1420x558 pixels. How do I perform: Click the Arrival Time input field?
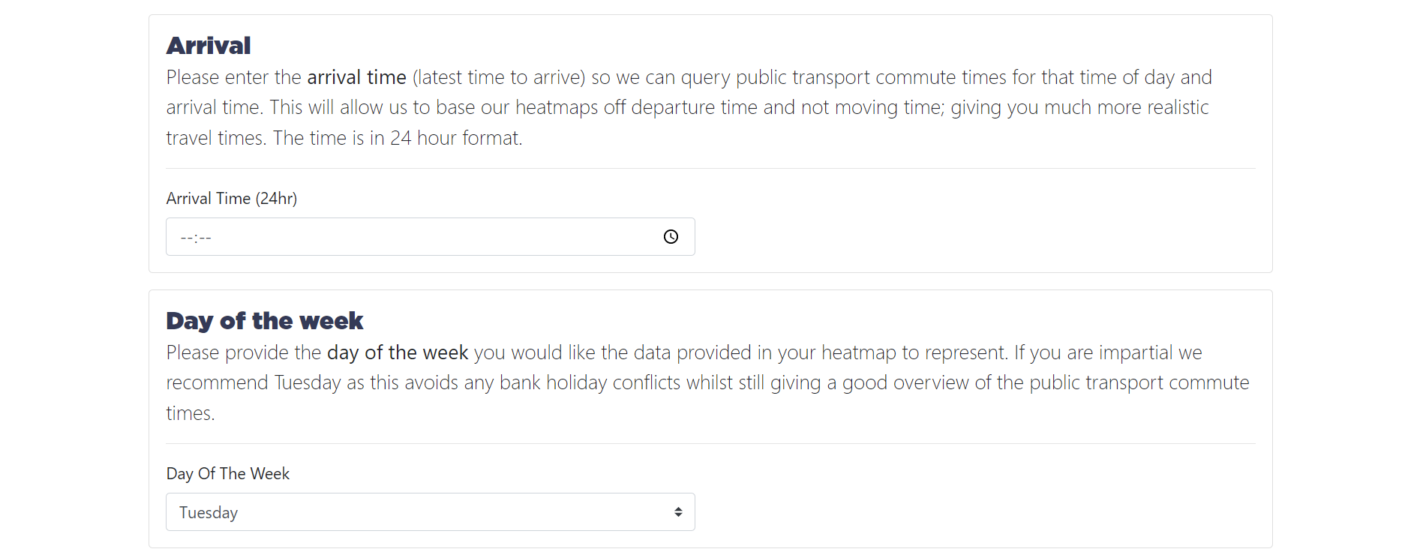430,237
